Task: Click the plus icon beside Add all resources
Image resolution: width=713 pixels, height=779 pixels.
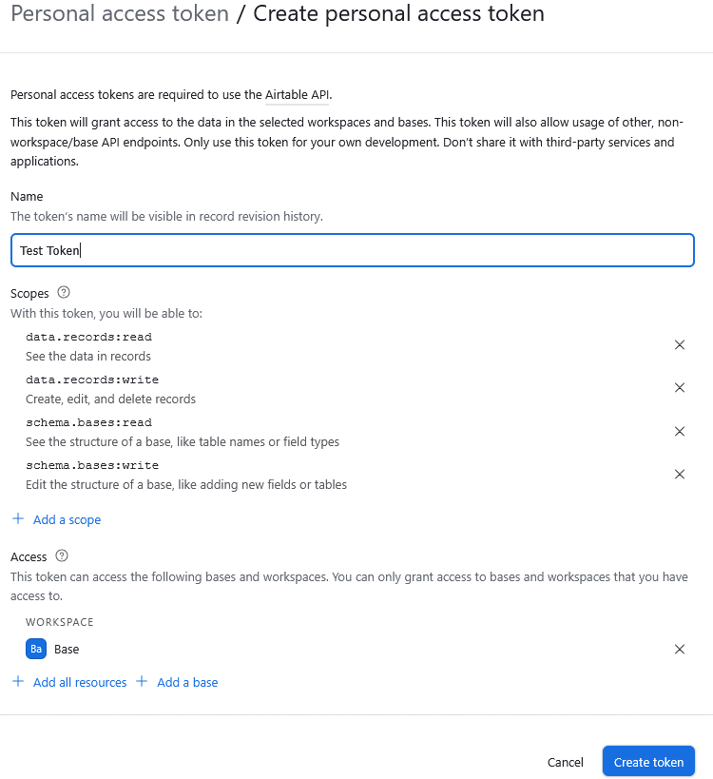Action: (18, 682)
